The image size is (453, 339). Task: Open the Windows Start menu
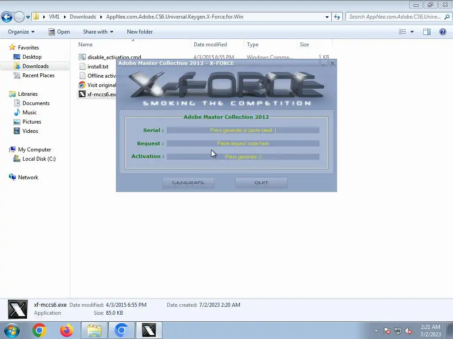[12, 330]
